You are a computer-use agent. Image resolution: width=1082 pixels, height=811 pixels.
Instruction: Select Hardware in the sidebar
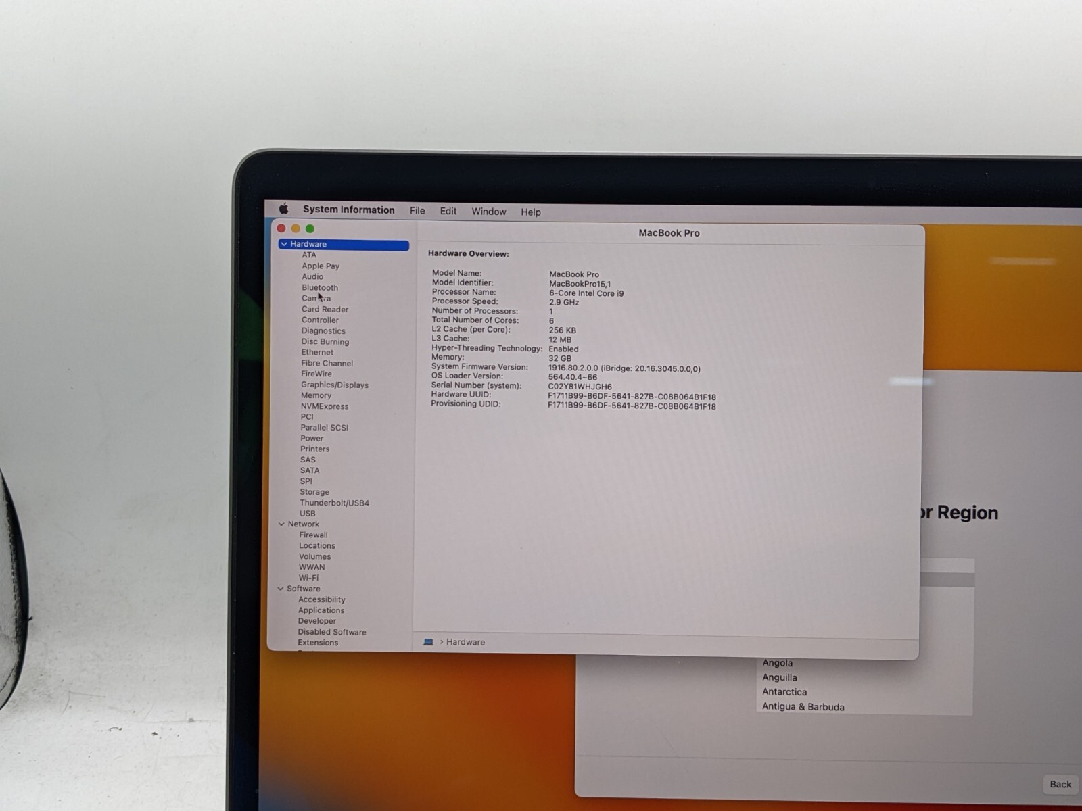[x=344, y=244]
